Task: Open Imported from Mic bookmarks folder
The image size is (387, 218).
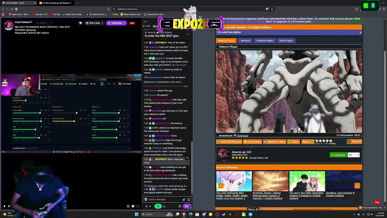Action: (x=154, y=14)
